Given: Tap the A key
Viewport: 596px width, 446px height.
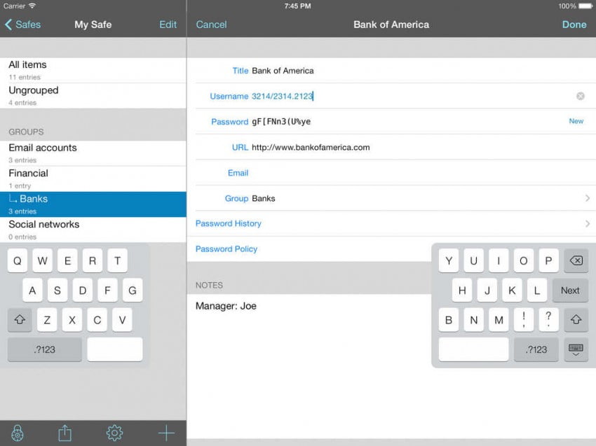Looking at the screenshot, I should pos(32,291).
